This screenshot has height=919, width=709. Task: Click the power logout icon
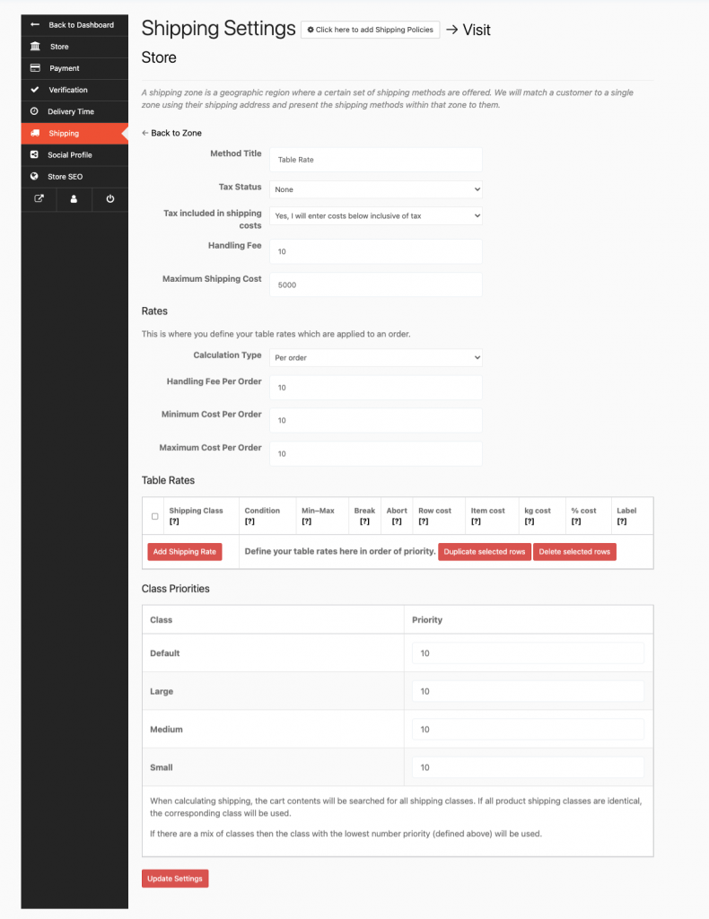[x=110, y=198]
